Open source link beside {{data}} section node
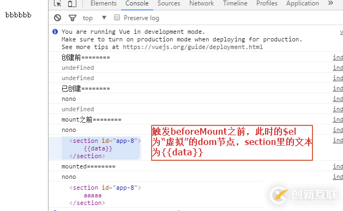Image resolution: width=343 pixels, height=211 pixels. point(338,140)
